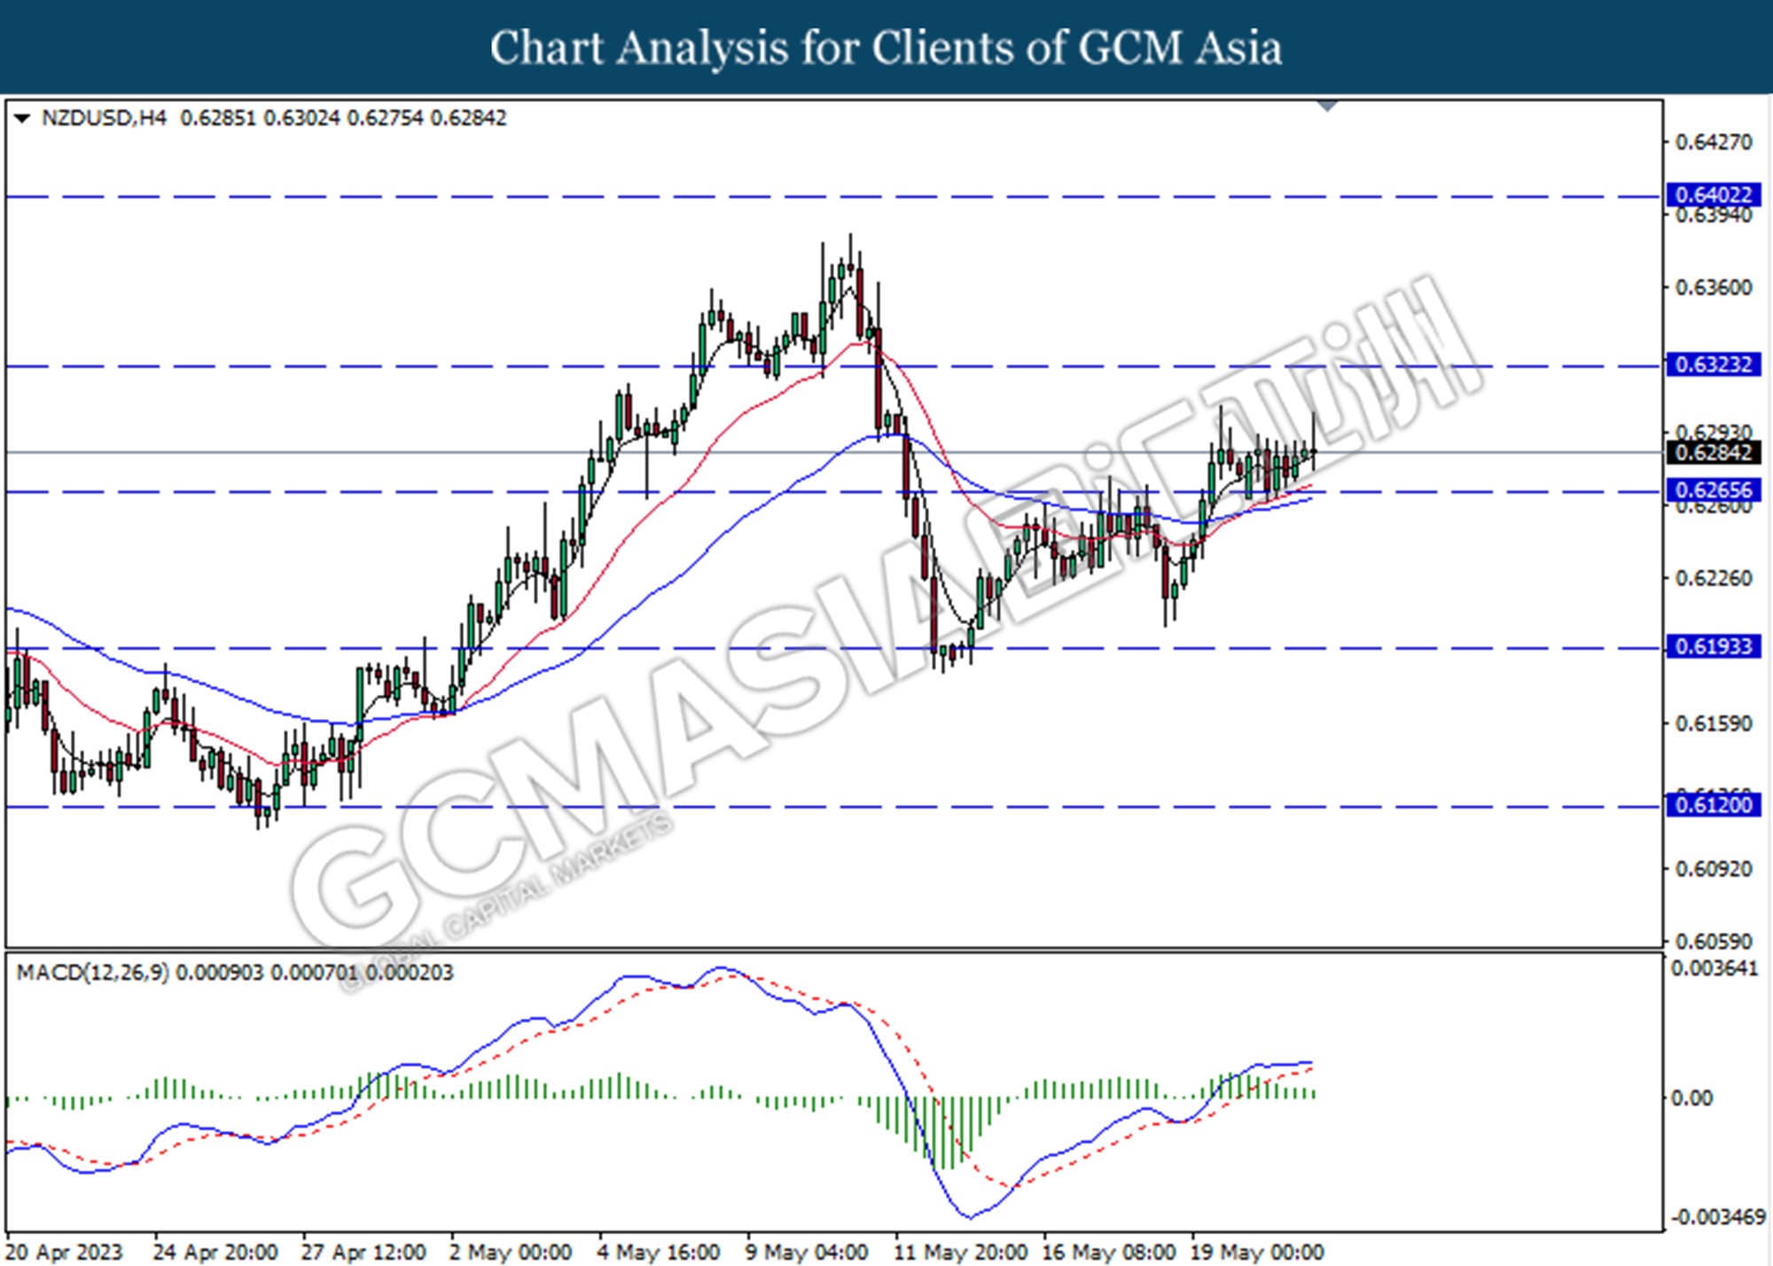Click the 4 May 16:00 time label
The width and height of the screenshot is (1773, 1266).
click(x=659, y=1252)
